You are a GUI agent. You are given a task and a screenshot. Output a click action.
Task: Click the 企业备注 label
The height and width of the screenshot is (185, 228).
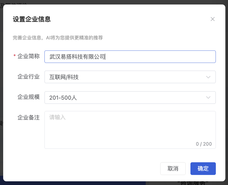[29, 117]
